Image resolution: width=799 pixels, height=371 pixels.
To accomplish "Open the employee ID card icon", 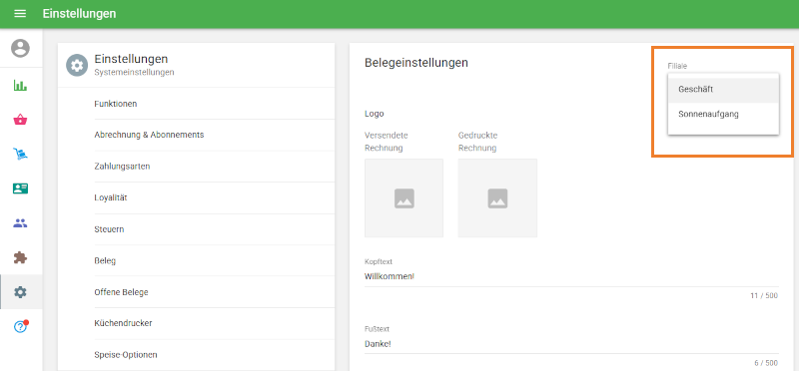I will (20, 188).
